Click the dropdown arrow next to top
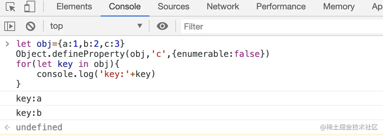Image resolution: width=383 pixels, height=136 pixels. [x=140, y=26]
